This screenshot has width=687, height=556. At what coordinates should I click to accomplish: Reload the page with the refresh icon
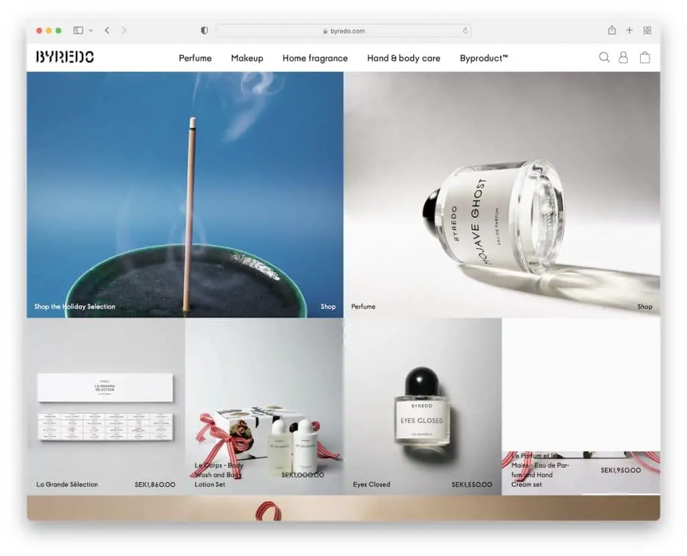(x=465, y=31)
